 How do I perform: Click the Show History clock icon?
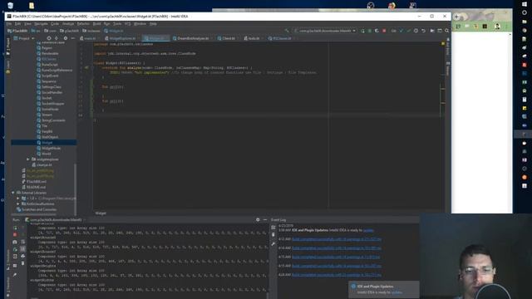click(x=416, y=31)
